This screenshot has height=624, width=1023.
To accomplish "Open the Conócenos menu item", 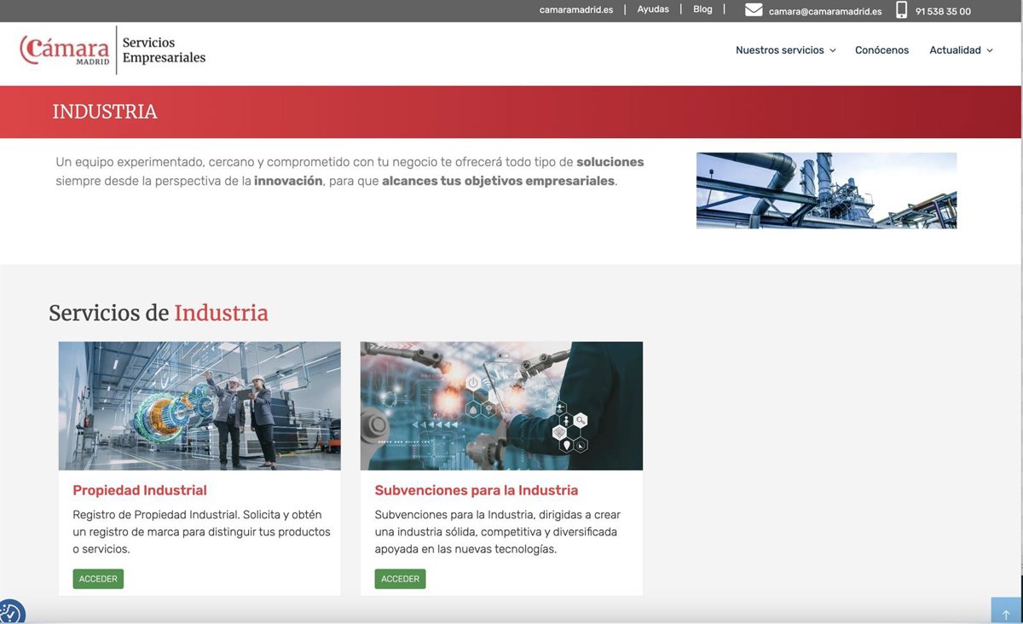I will (x=881, y=50).
